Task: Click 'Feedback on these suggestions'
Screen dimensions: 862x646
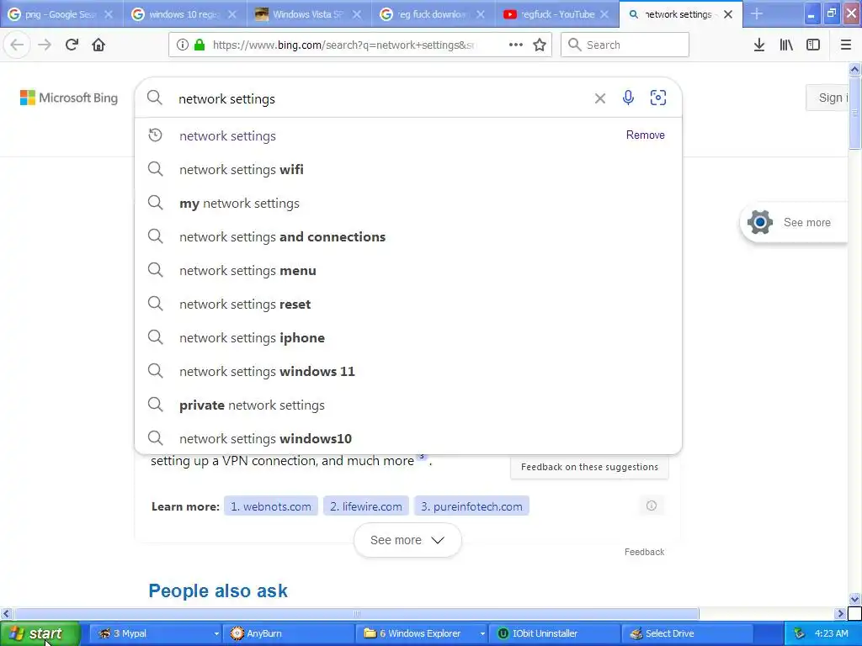Action: 589,467
